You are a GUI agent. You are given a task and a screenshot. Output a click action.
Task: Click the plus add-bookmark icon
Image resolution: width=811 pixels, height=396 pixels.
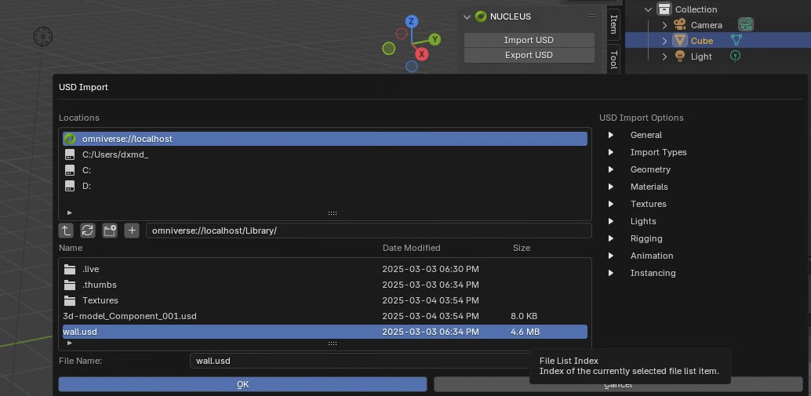coord(132,231)
